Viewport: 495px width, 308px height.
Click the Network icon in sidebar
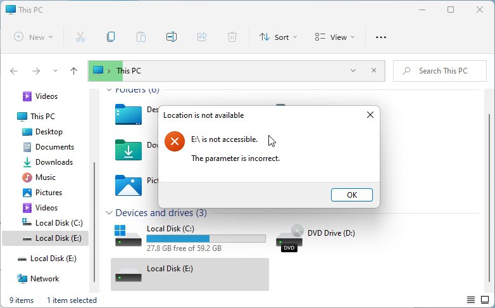pos(22,279)
